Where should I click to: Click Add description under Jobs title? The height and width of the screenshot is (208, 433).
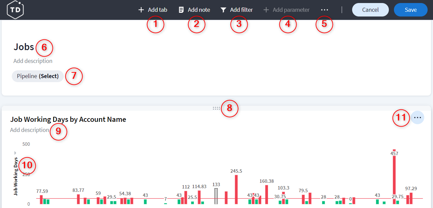coord(33,61)
